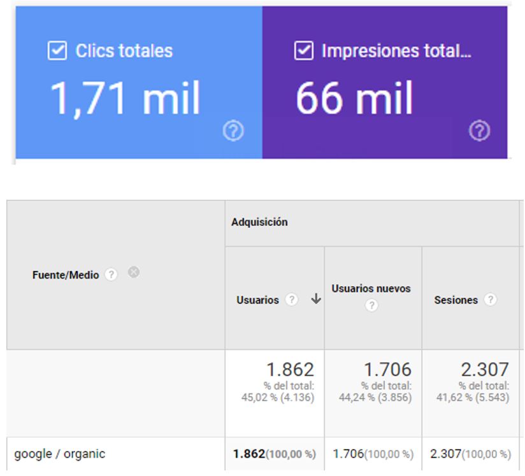Viewport: 525px width, 476px height.
Task: Click the Usuarios sort arrow
Action: pos(315,300)
